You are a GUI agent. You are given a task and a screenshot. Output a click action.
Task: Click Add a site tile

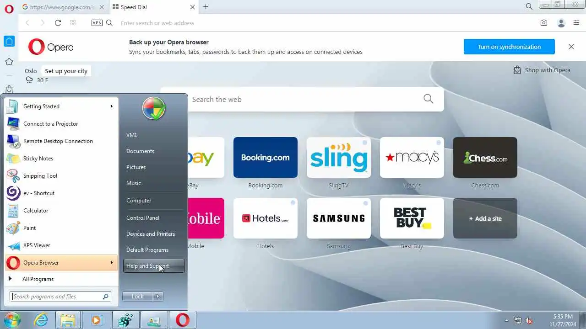(485, 218)
